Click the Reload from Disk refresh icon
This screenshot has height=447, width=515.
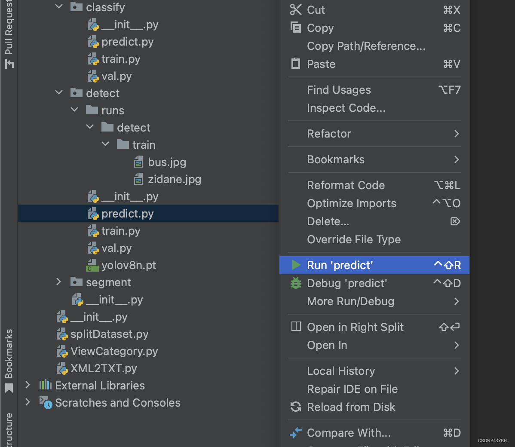point(296,407)
